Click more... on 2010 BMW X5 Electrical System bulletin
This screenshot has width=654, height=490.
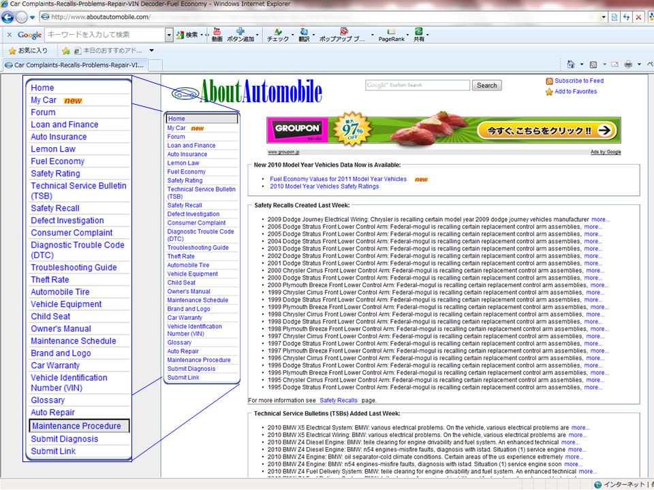point(580,428)
